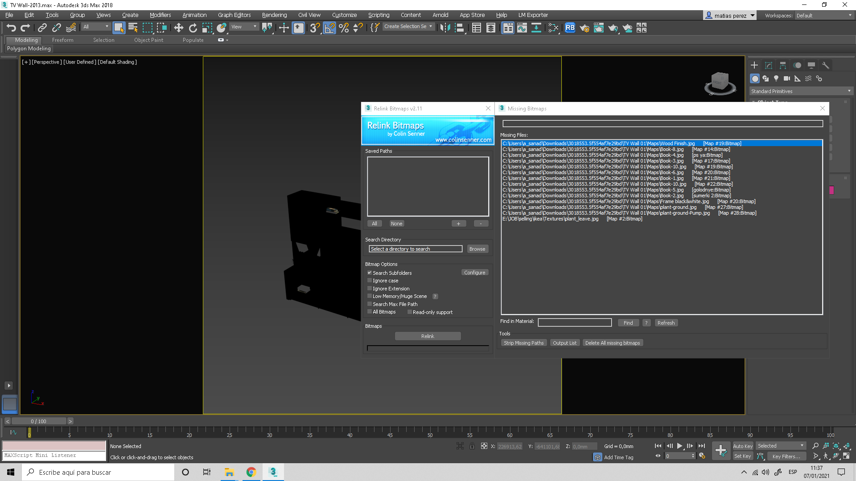Switch to the Freeform ribbon tab
Viewport: 856px width, 481px height.
click(x=62, y=40)
